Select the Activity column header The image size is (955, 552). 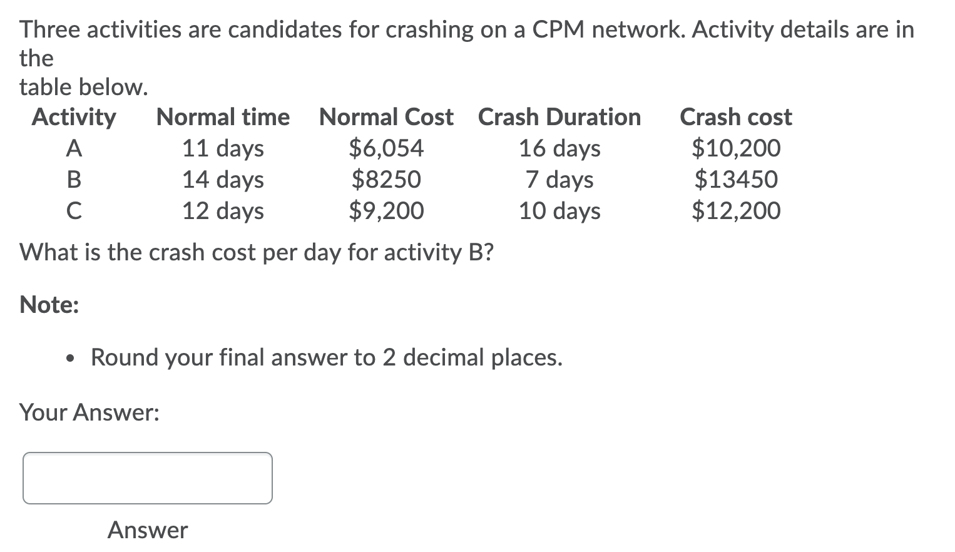(73, 117)
